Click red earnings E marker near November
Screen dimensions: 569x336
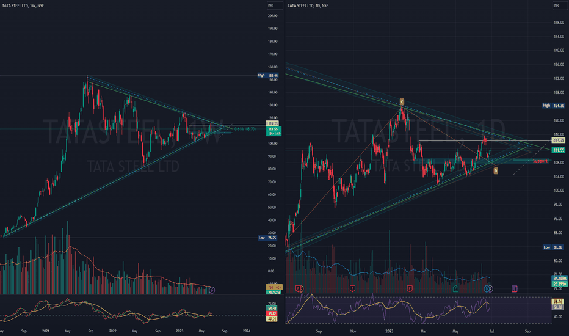[x=352, y=289]
